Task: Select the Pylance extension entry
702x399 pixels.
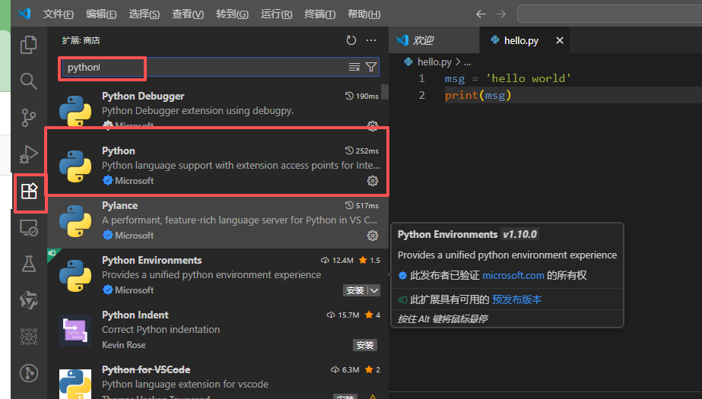Action: [218, 221]
